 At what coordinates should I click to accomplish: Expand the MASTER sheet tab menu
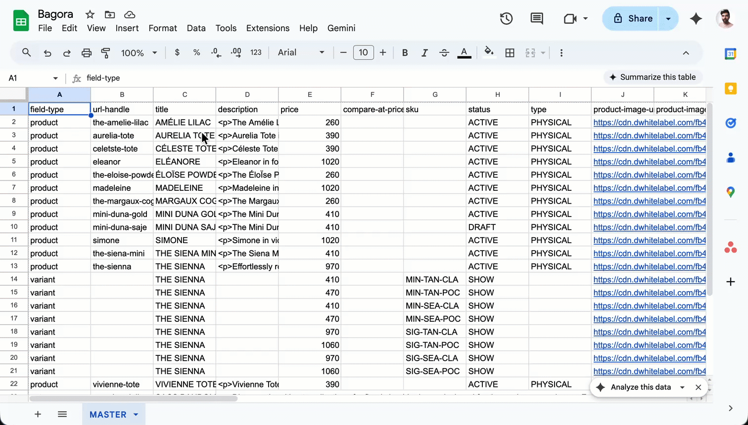136,415
